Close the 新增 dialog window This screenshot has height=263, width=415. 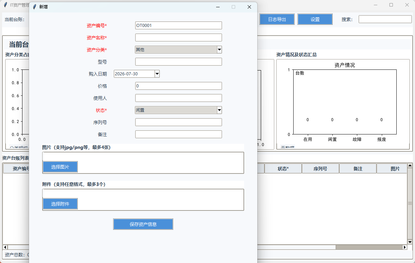click(249, 7)
